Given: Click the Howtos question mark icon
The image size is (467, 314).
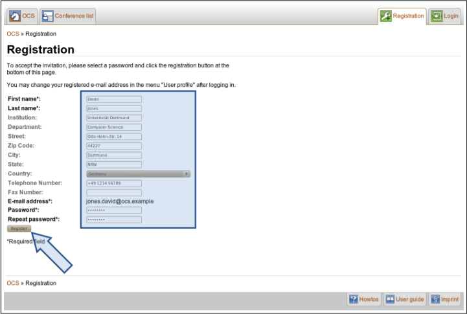Looking at the screenshot, I should (x=354, y=299).
